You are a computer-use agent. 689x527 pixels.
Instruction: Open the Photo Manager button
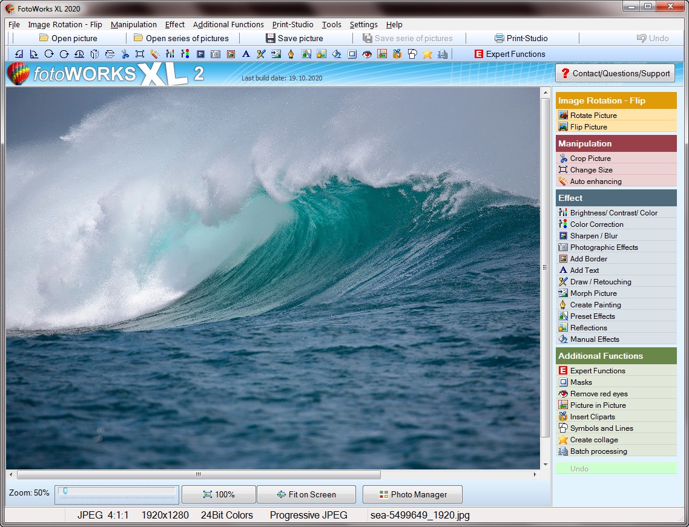pyautogui.click(x=412, y=494)
